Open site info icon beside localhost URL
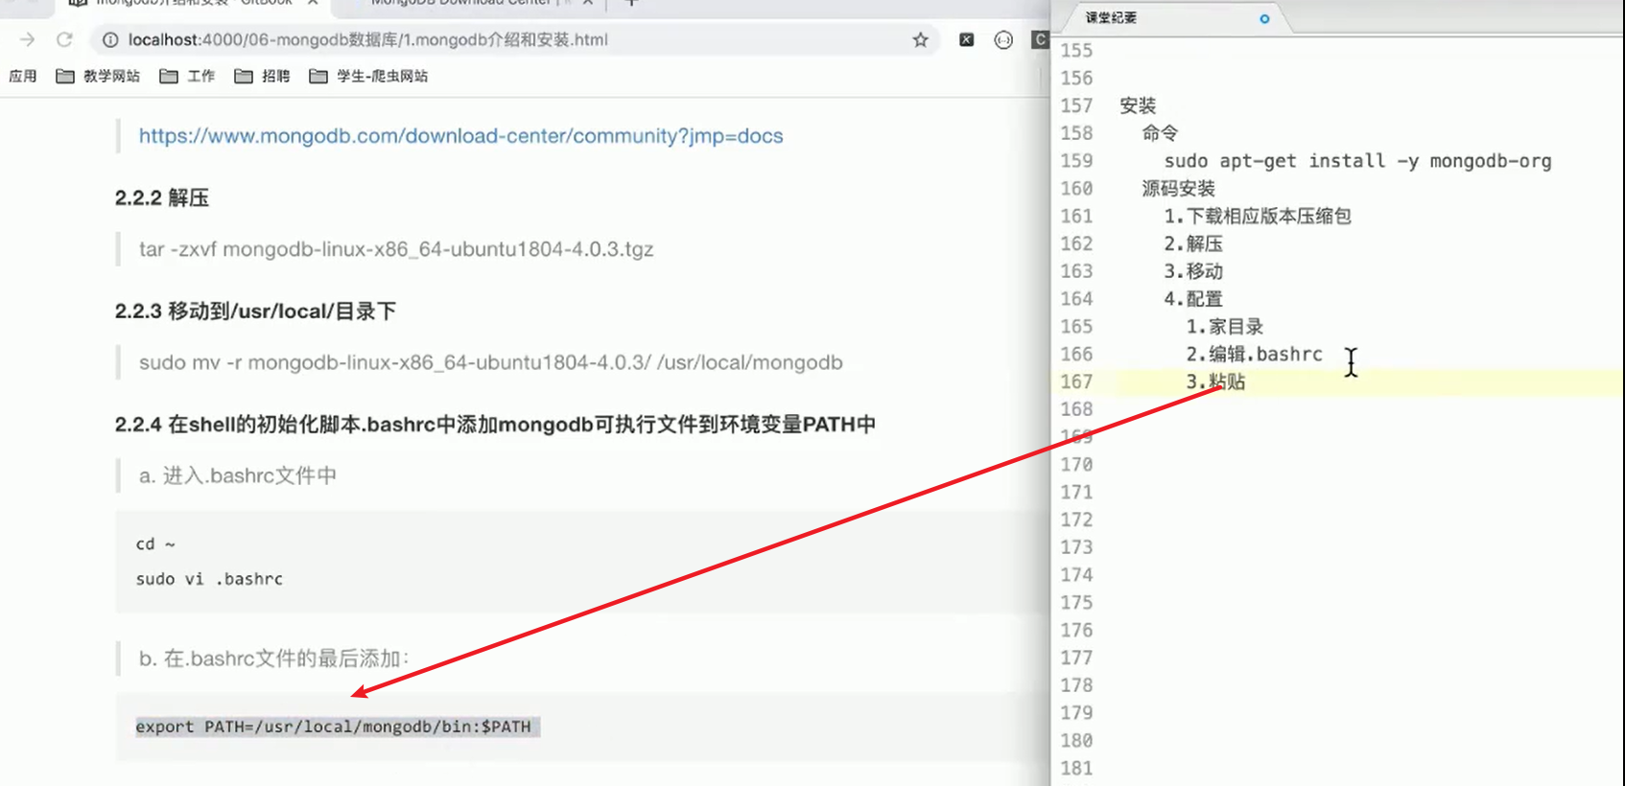The width and height of the screenshot is (1625, 786). click(x=110, y=39)
